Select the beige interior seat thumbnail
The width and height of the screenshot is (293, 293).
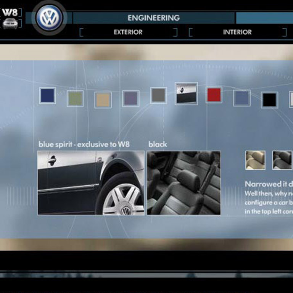click(x=255, y=160)
